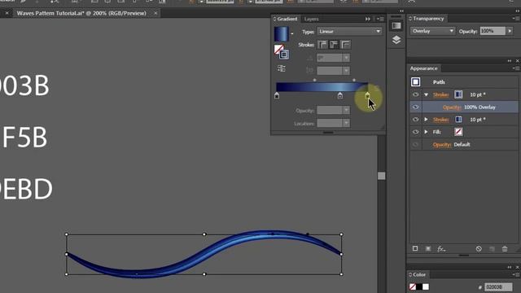This screenshot has width=521, height=293.
Task: Click the Layers panel dock icon
Action: pyautogui.click(x=396, y=40)
